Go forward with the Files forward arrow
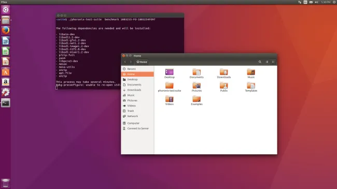The height and width of the screenshot is (189, 337). (x=131, y=62)
